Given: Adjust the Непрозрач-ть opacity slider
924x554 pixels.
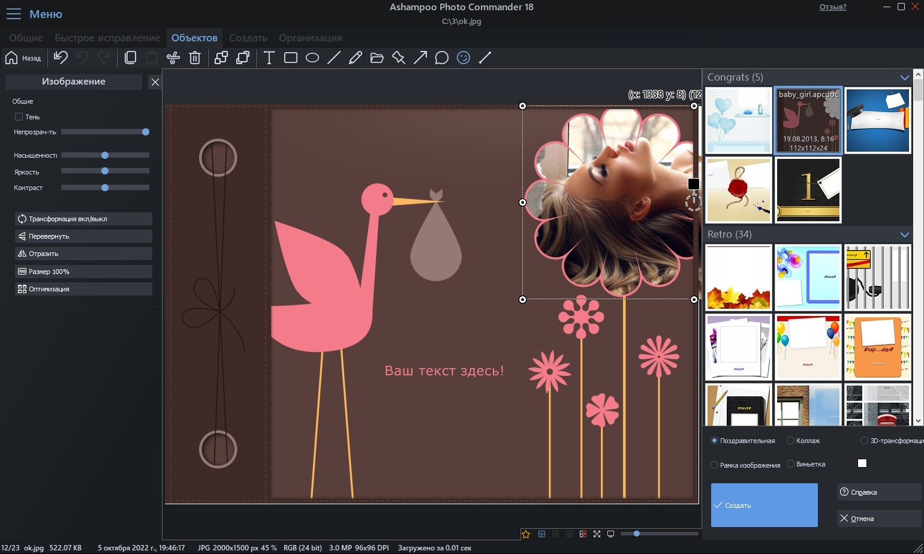Looking at the screenshot, I should point(105,132).
